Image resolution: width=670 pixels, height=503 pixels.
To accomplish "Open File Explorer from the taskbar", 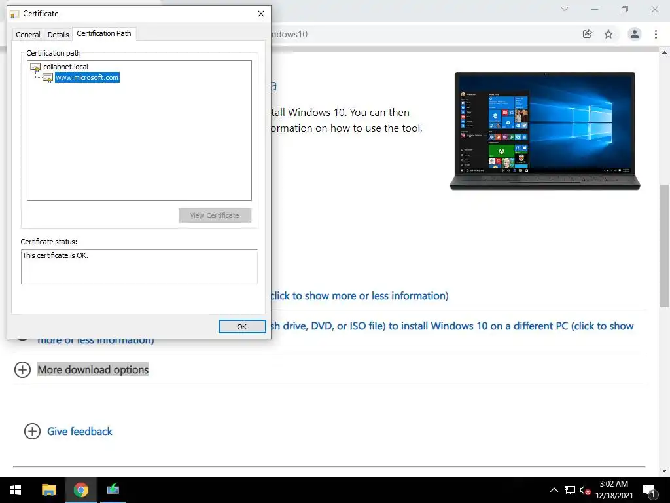I will pos(48,490).
